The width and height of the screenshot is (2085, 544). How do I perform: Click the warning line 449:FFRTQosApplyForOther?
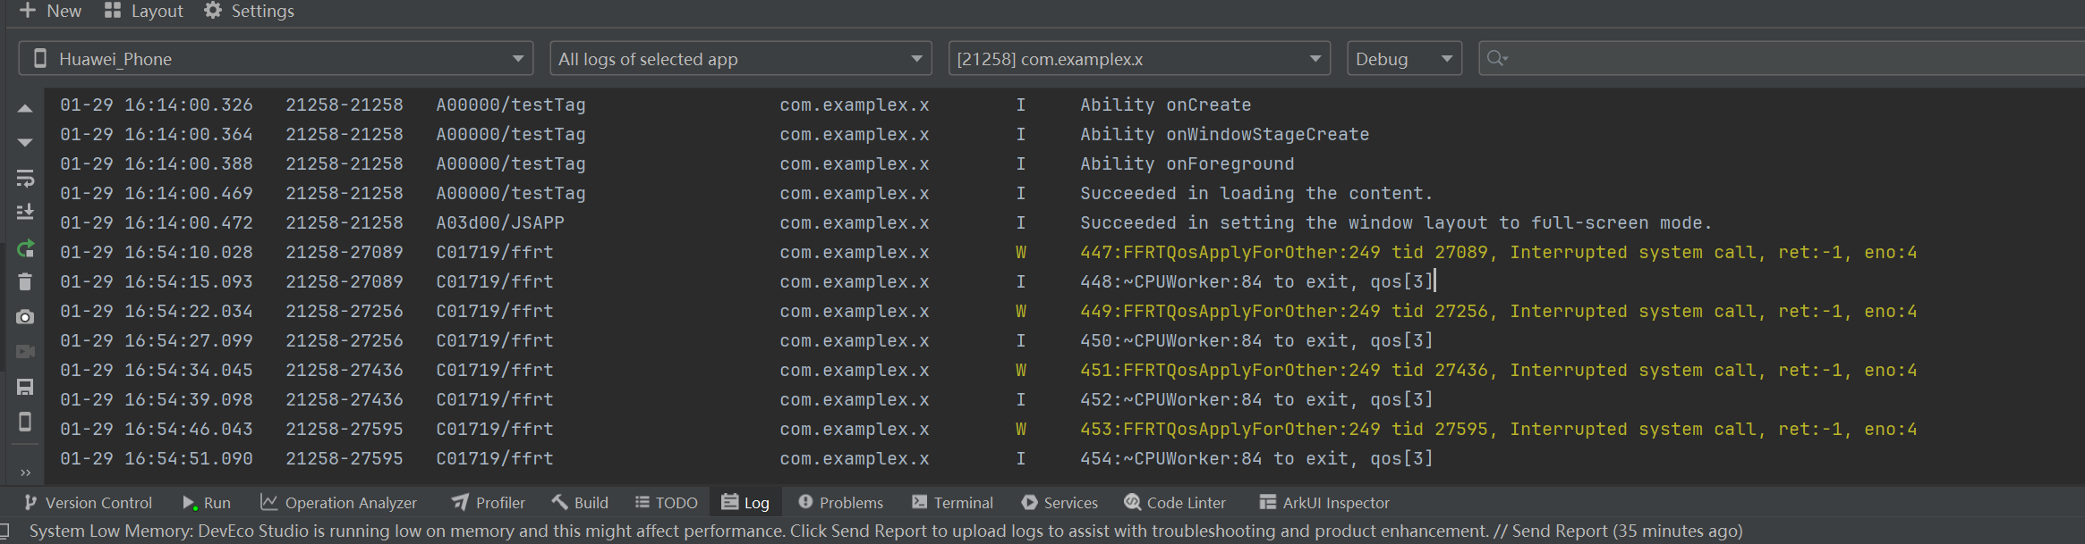pos(1499,312)
